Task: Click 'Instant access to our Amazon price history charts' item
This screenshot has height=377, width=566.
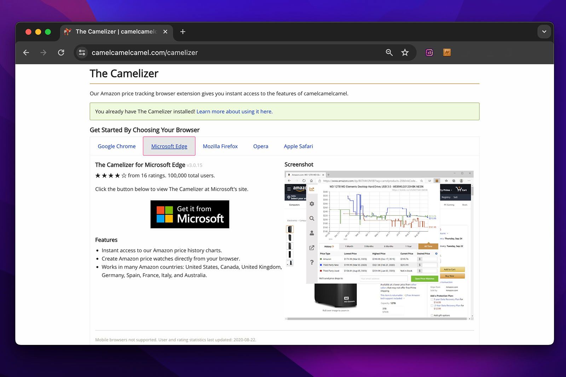Action: point(162,251)
